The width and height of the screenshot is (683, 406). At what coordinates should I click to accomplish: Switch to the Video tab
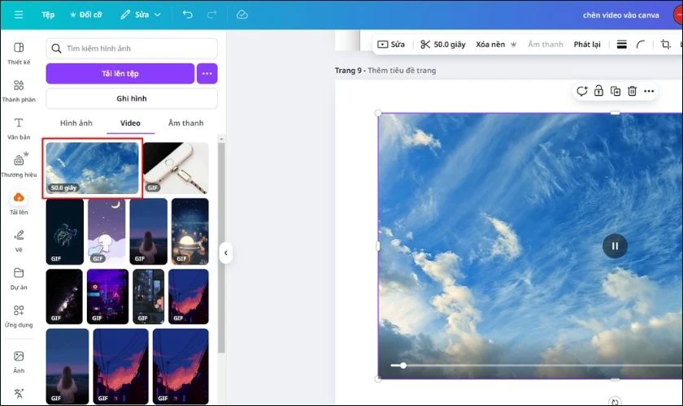[130, 123]
